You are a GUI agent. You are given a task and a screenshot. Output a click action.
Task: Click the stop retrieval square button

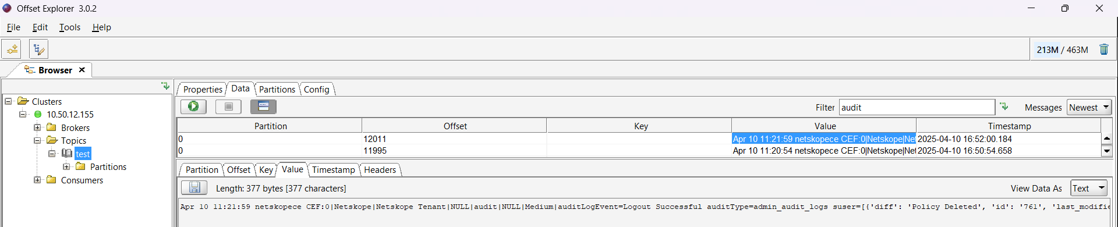click(228, 107)
